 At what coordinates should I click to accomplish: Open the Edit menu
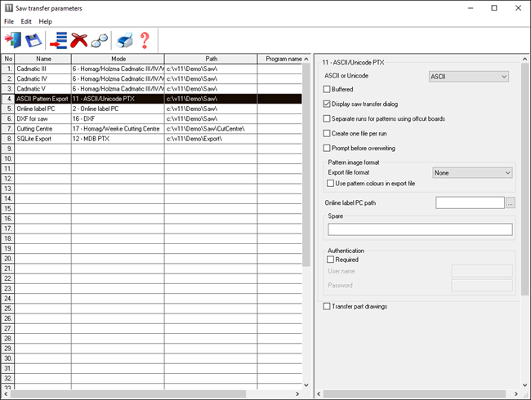coord(27,20)
